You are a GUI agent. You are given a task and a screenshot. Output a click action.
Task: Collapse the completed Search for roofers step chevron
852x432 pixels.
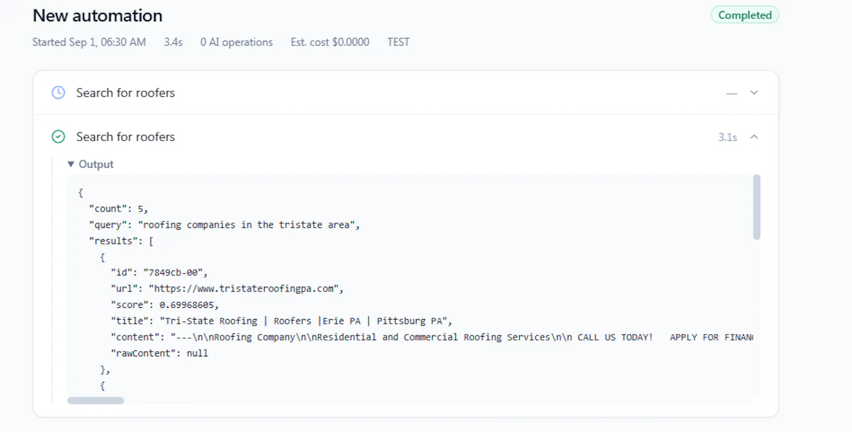click(754, 137)
